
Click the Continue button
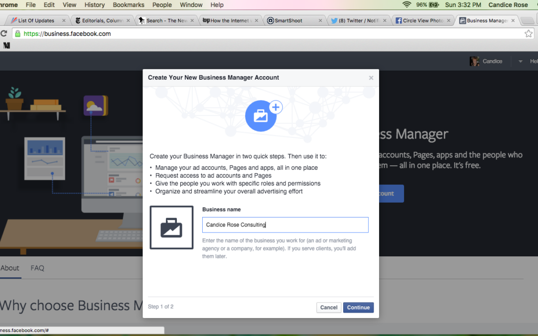click(358, 308)
